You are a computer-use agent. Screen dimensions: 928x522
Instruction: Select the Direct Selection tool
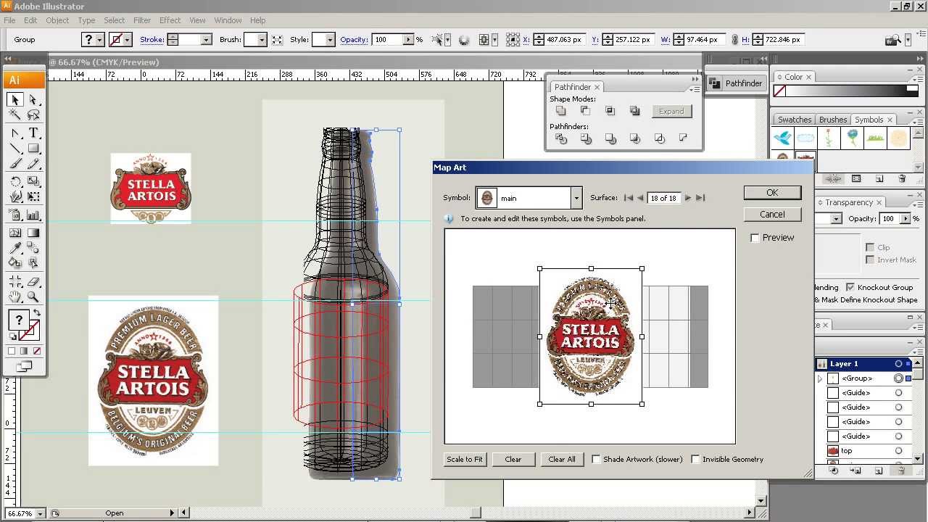tap(33, 100)
